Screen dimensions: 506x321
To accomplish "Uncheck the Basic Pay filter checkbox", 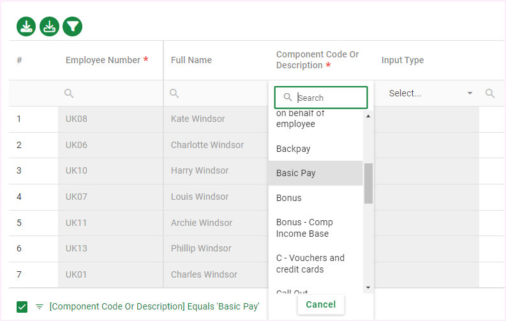I will click(22, 306).
